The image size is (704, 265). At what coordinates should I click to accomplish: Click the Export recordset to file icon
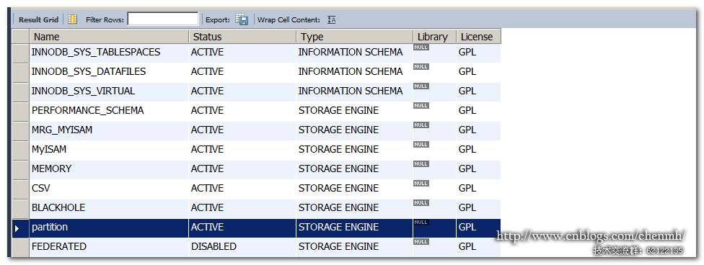click(x=242, y=19)
